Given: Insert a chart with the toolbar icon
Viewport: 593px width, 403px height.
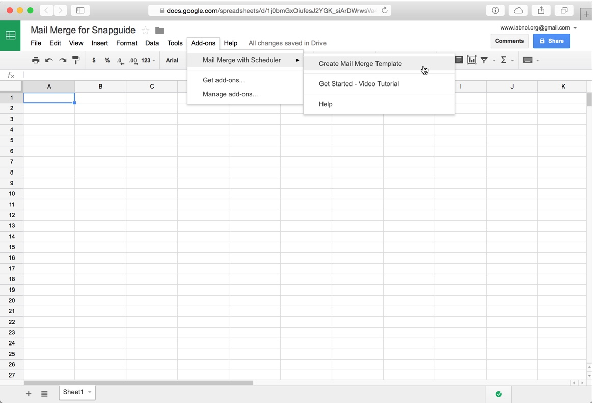Looking at the screenshot, I should [x=472, y=60].
